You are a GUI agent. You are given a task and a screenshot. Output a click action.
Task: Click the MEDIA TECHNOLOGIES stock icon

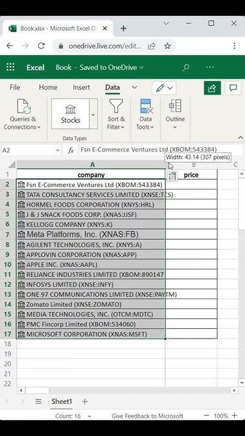21,314
